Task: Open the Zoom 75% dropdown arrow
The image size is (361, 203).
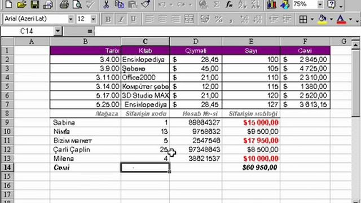Action: point(320,5)
